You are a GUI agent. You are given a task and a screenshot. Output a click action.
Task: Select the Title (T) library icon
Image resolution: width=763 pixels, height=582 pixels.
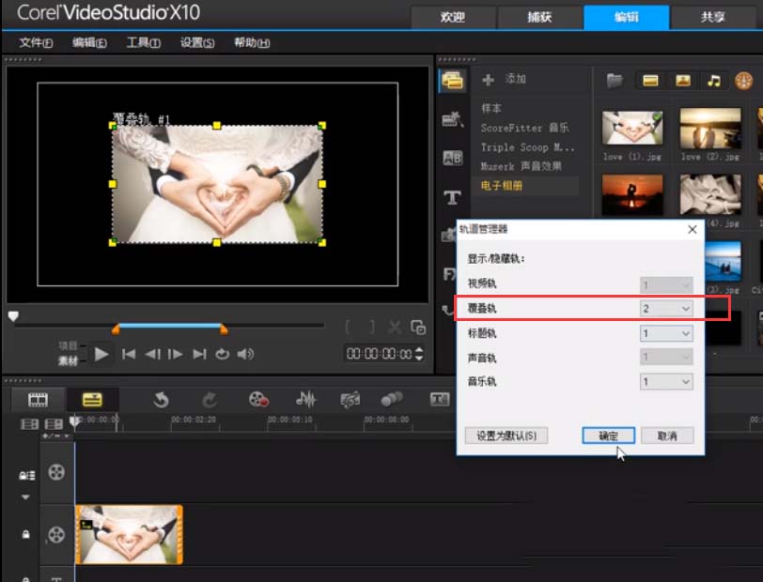point(452,197)
